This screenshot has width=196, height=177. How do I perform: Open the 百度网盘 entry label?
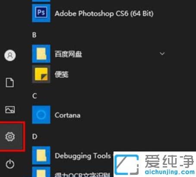coord(68,54)
